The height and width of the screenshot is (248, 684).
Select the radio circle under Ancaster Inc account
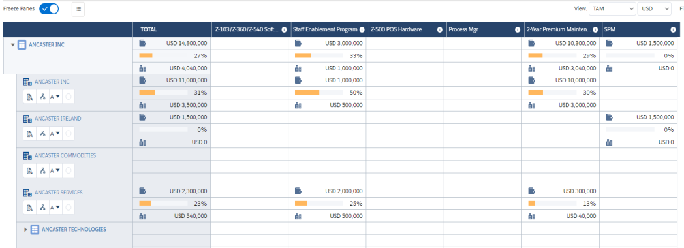(68, 97)
